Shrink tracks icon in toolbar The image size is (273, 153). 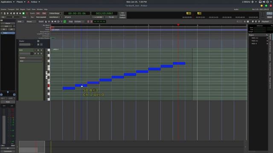(x=245, y=22)
